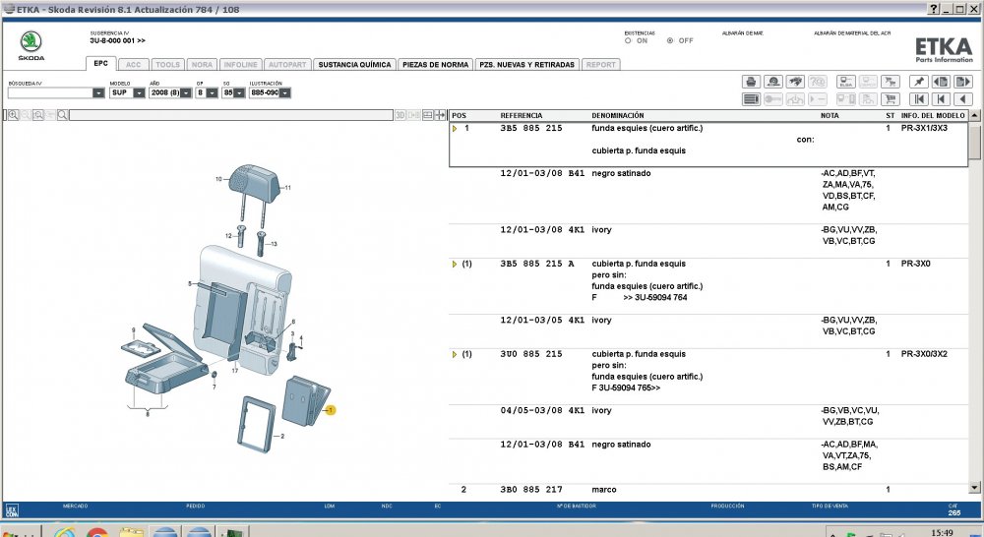Click the LEX.COM status bar icon

click(11, 510)
